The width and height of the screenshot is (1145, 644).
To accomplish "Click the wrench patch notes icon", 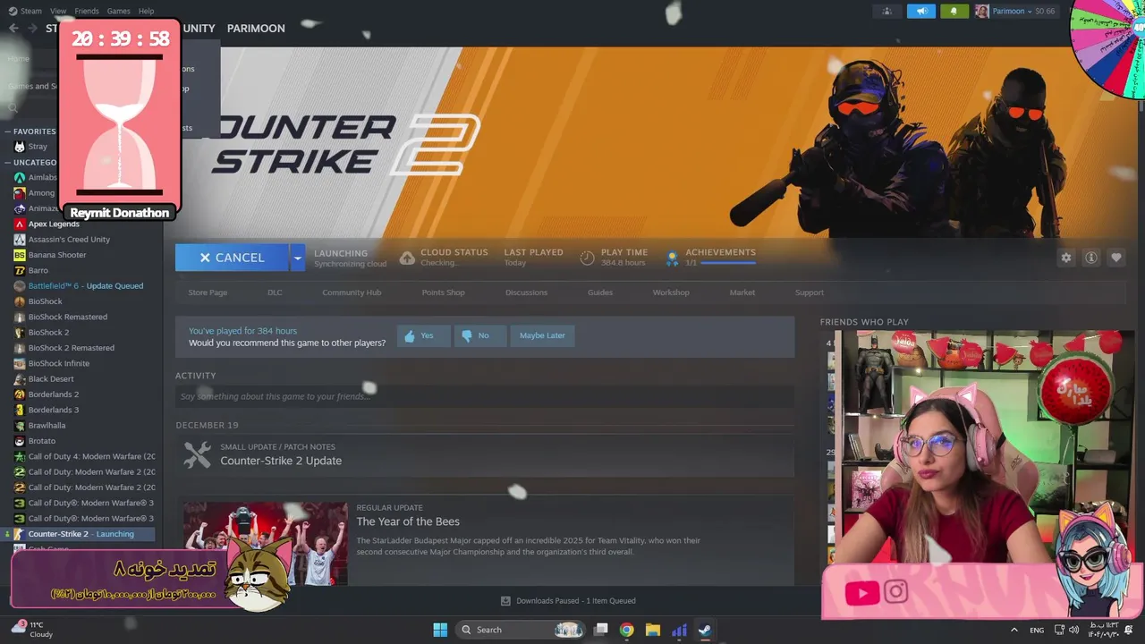I will [197, 454].
